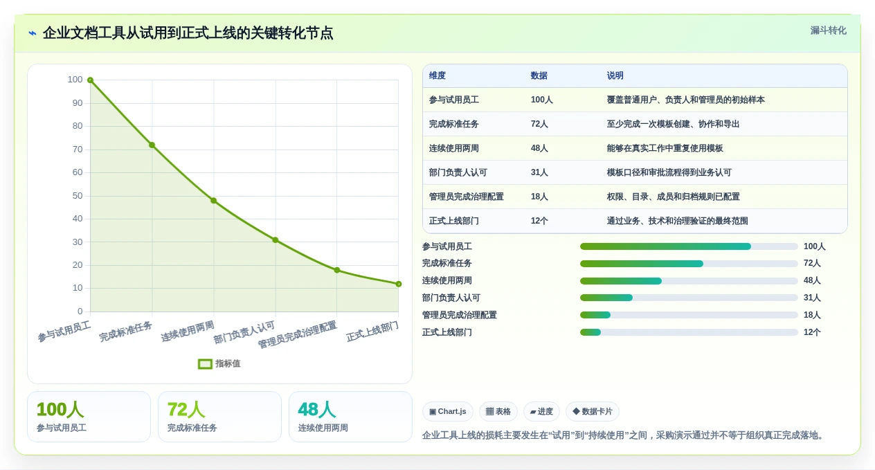Click the 维度 column header
Viewport: 875px width, 470px height.
[437, 75]
